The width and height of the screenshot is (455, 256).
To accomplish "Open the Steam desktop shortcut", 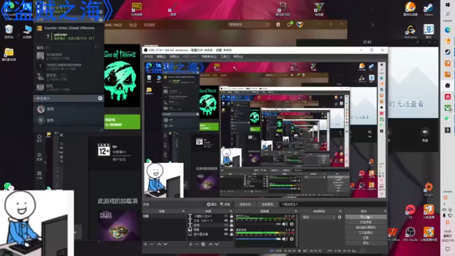I will point(429,9).
